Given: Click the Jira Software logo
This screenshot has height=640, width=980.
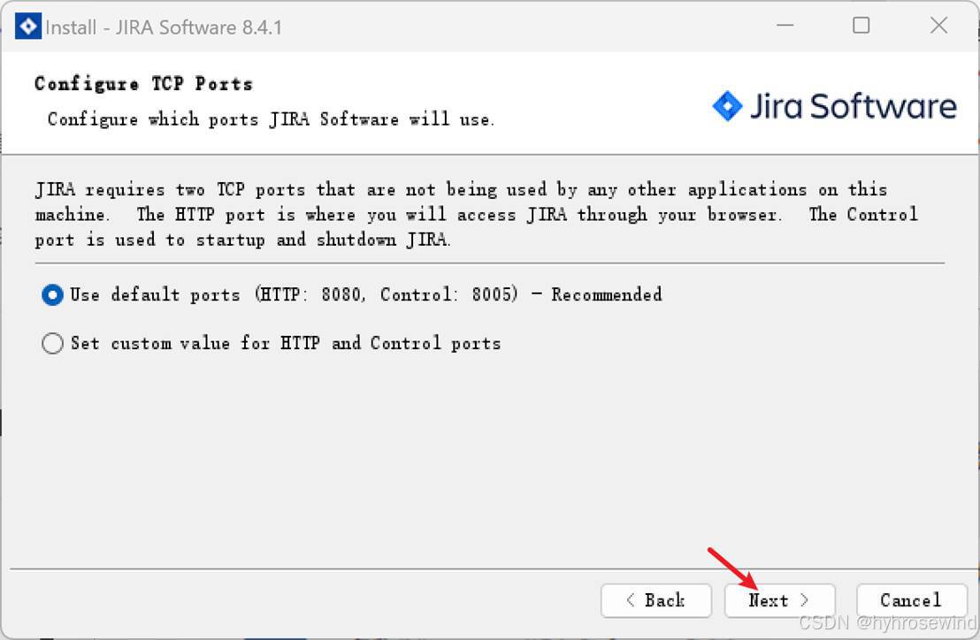Looking at the screenshot, I should (834, 105).
